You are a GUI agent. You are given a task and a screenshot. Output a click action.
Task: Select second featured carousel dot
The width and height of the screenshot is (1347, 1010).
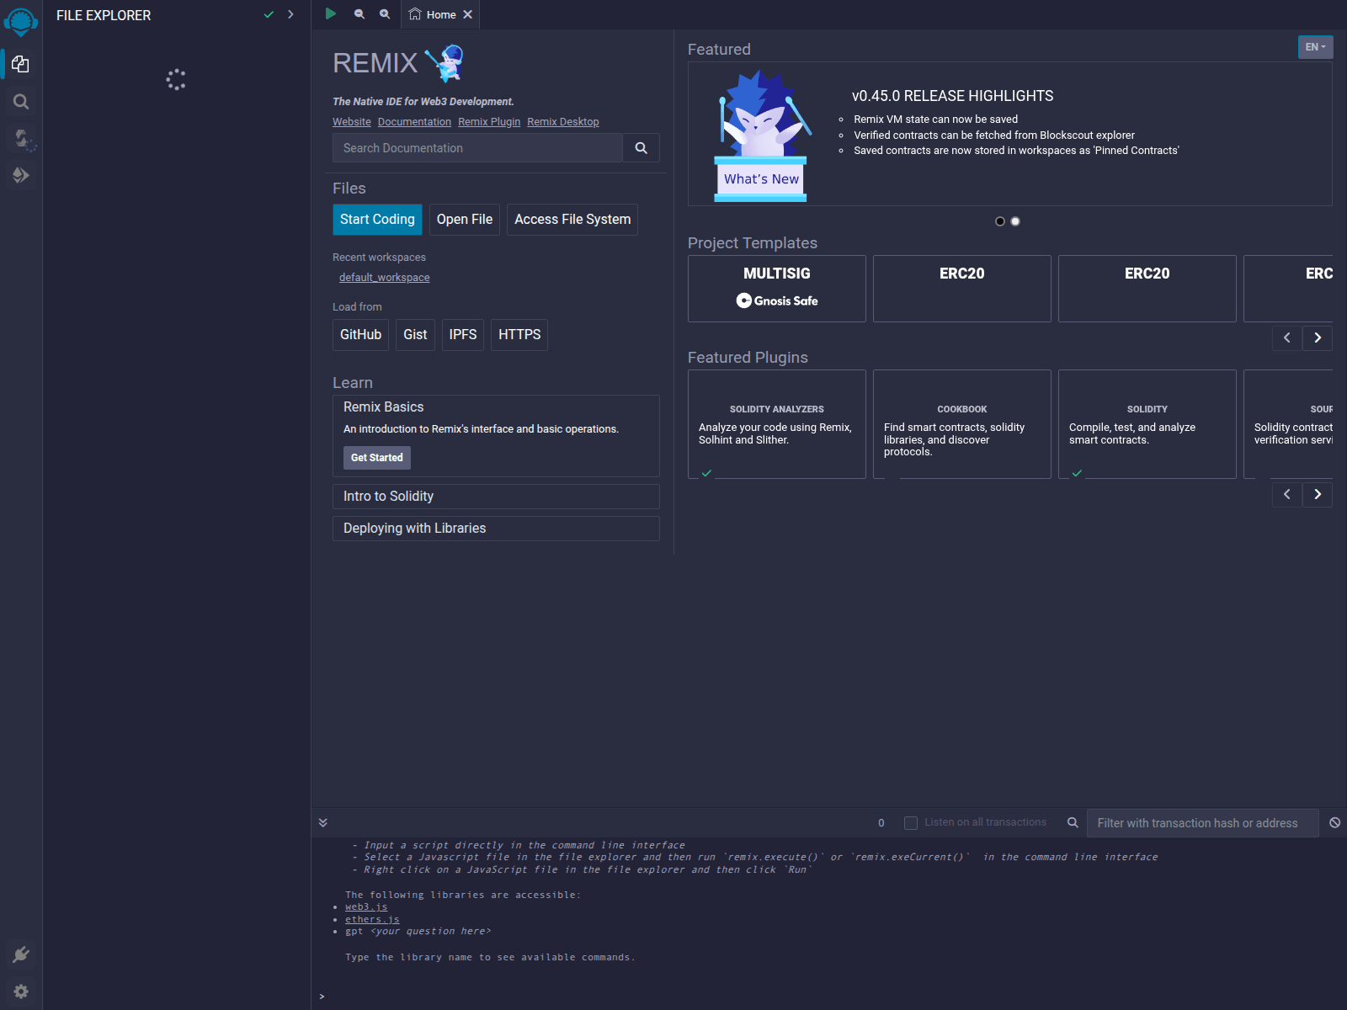[1015, 221]
